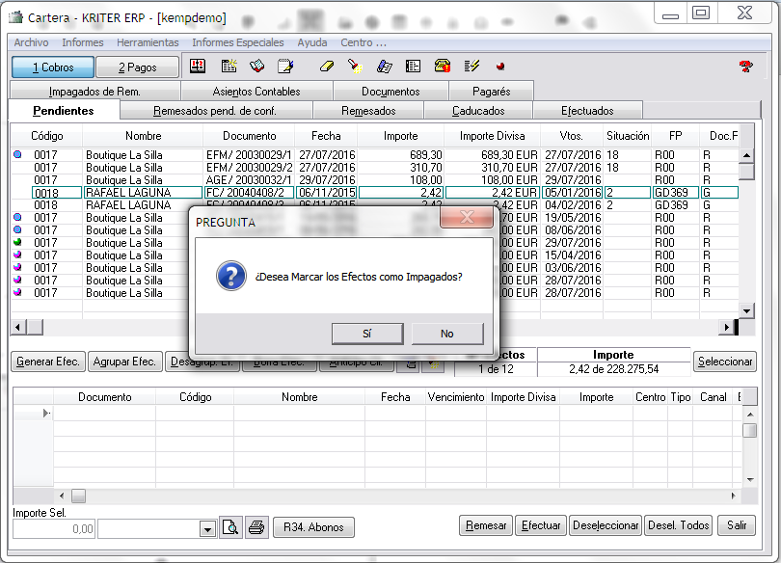
Task: Click the list with lightning bolt icon
Action: tap(471, 67)
